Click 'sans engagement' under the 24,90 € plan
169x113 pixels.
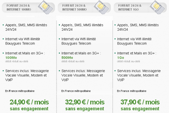click(x=29, y=109)
